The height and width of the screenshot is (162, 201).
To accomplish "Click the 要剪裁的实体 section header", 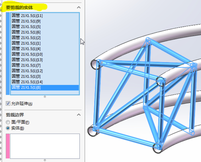I will coord(19,7).
